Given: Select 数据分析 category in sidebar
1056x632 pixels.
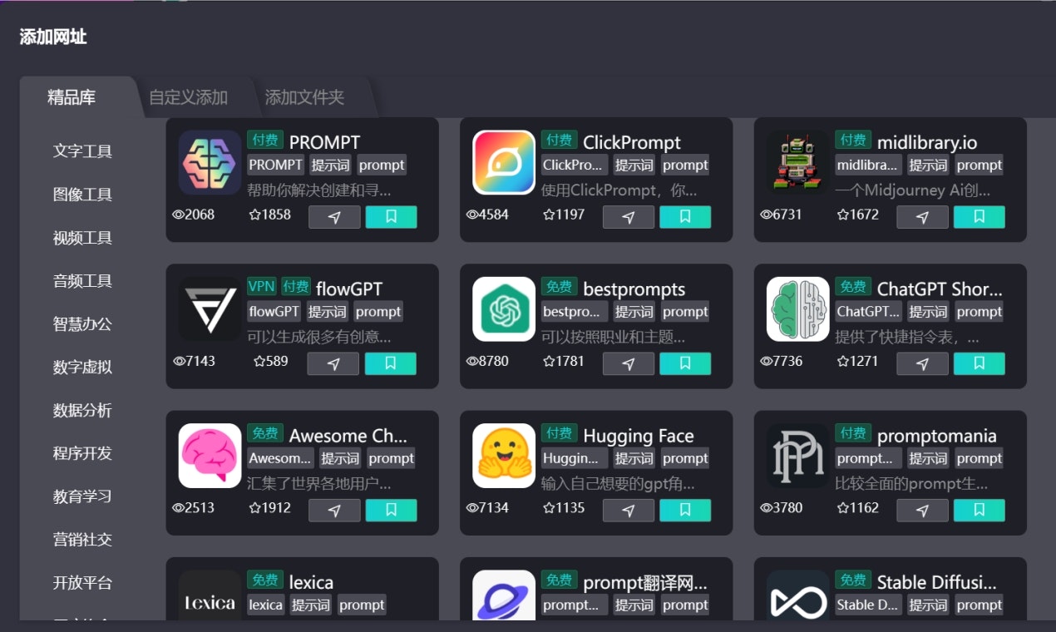Looking at the screenshot, I should [82, 410].
